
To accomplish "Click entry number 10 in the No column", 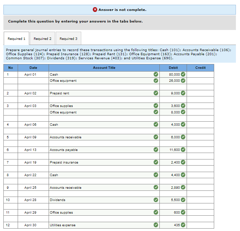I will pyautogui.click(x=8, y=200).
